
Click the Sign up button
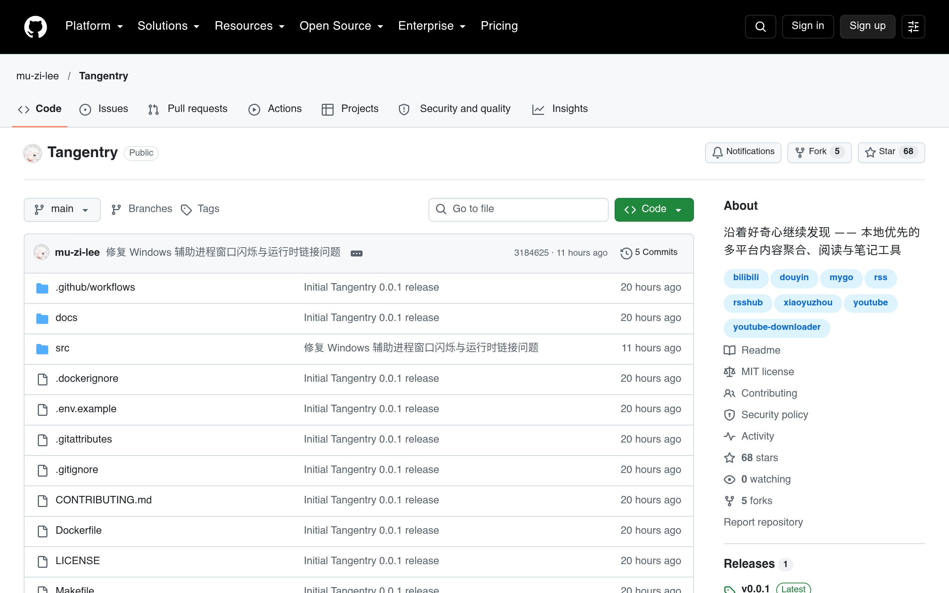867,26
